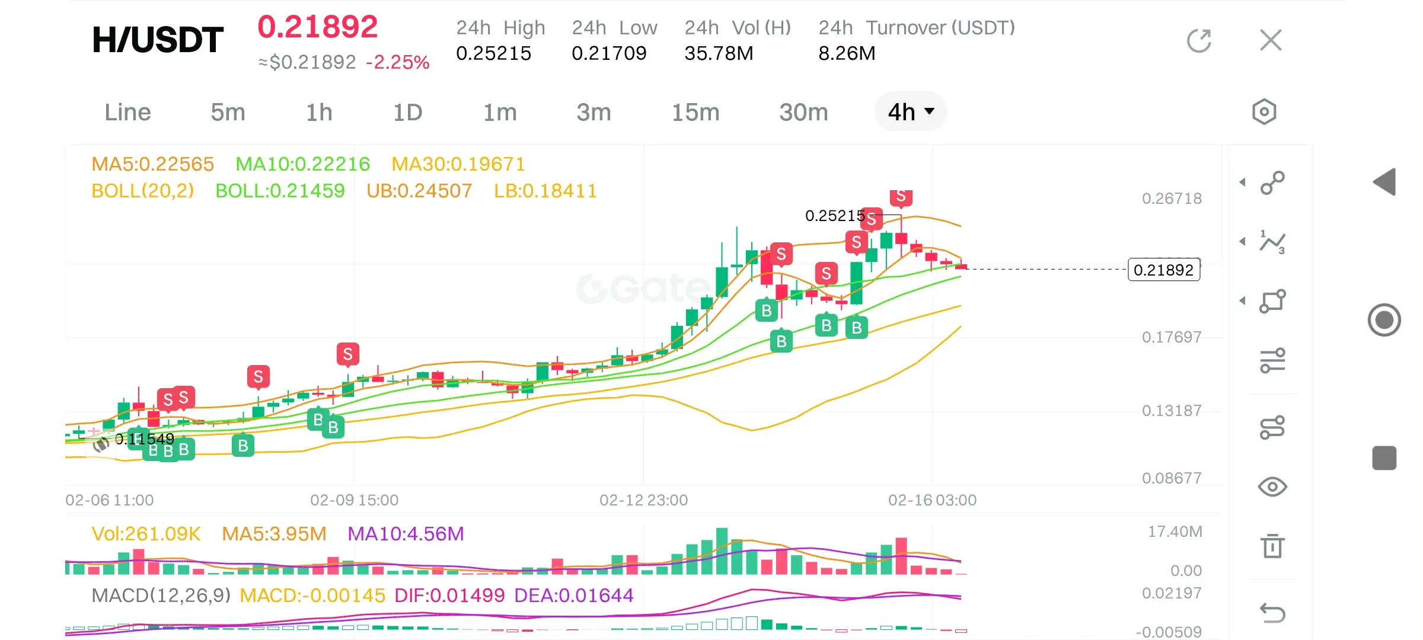Open the drawing settings sliders icon
Image resolution: width=1423 pixels, height=640 pixels.
pyautogui.click(x=1272, y=360)
